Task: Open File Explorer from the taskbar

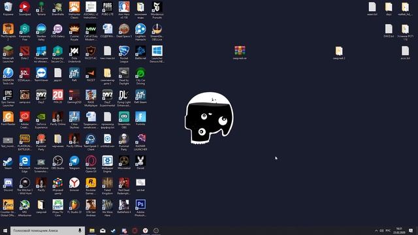Action: point(92,230)
